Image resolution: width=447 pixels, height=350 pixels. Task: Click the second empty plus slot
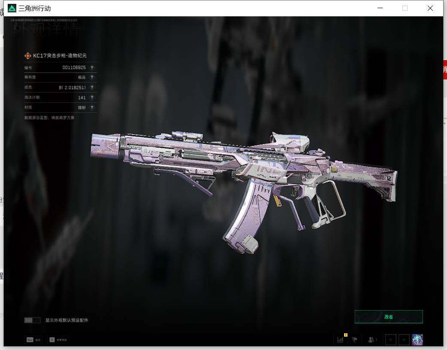point(404,340)
